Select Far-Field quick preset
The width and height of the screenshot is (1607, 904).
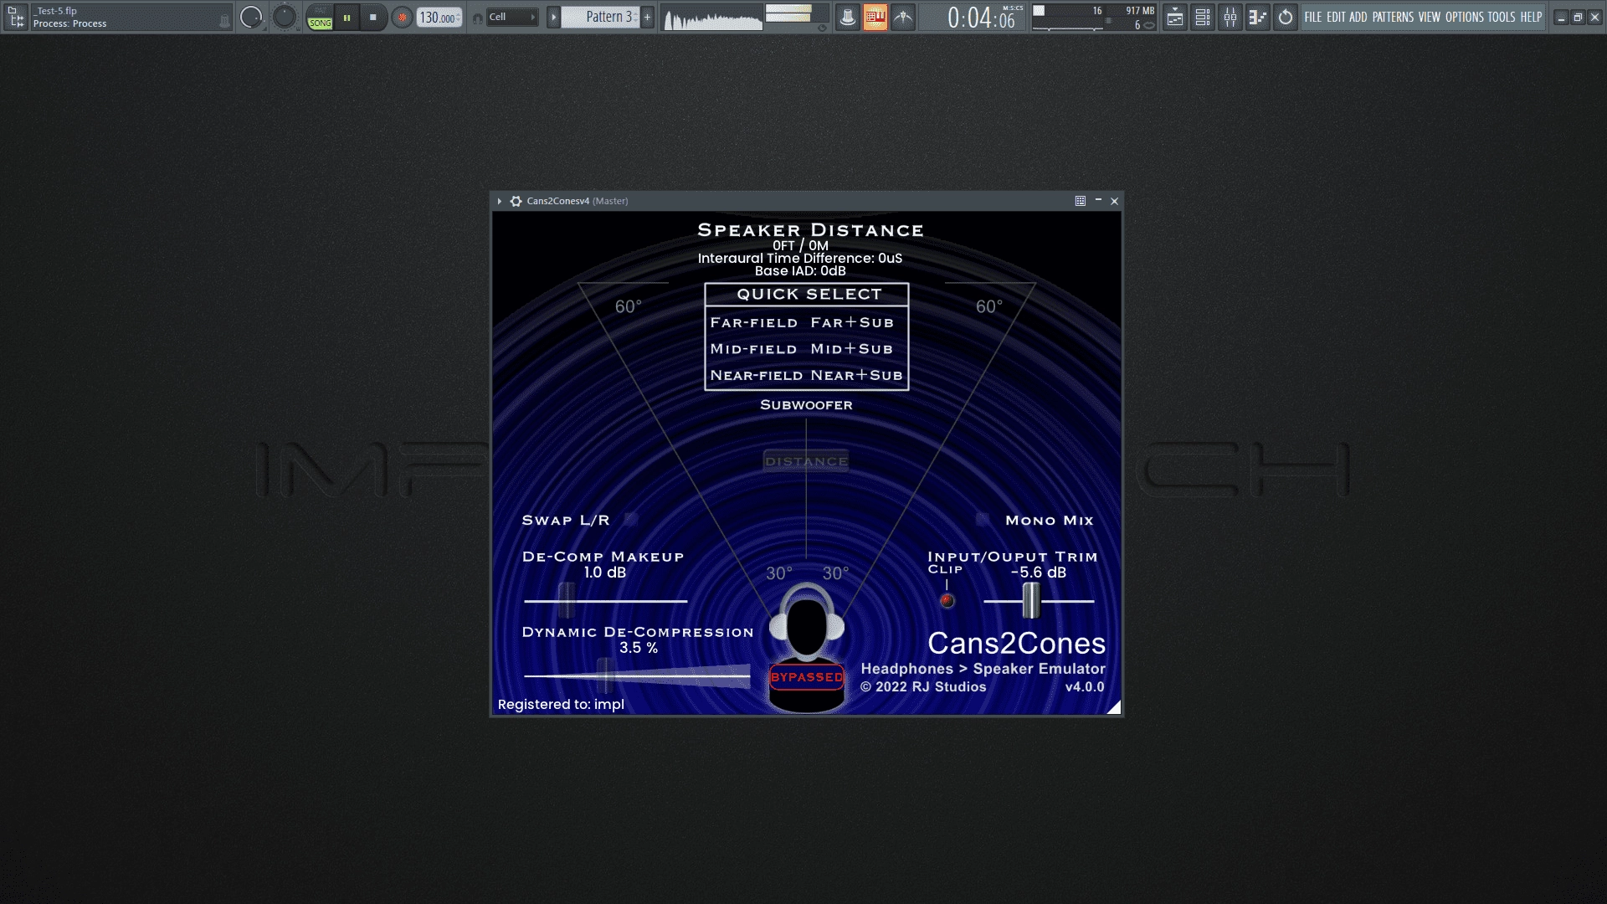pyautogui.click(x=754, y=323)
